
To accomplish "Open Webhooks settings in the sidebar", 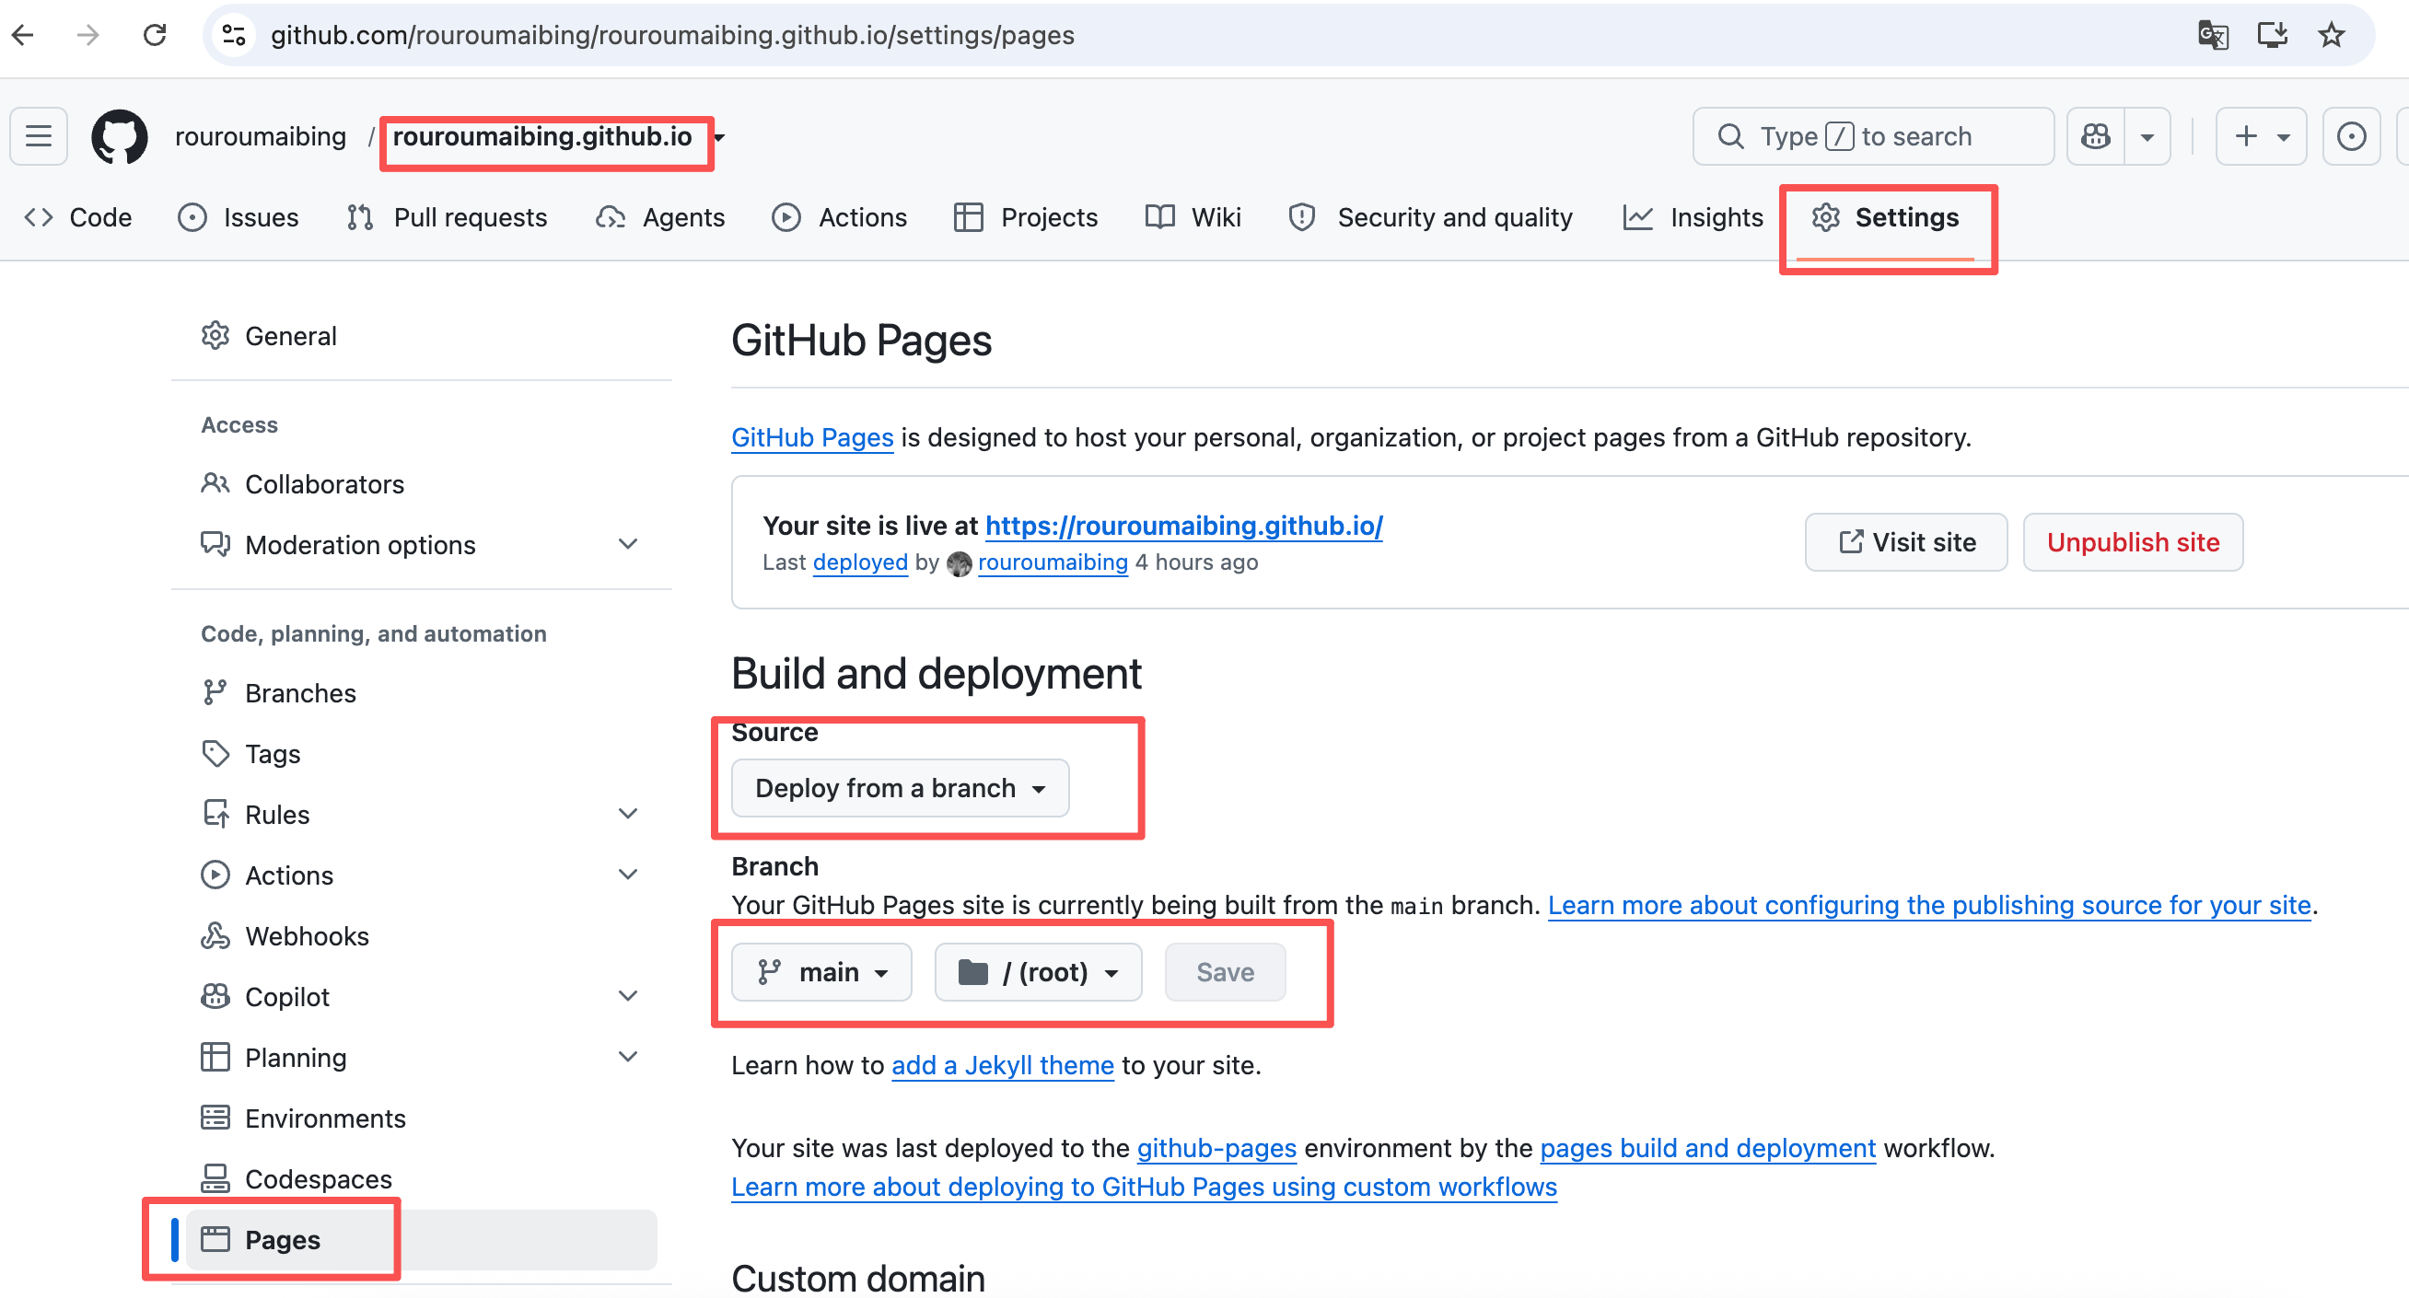I will pos(421,936).
